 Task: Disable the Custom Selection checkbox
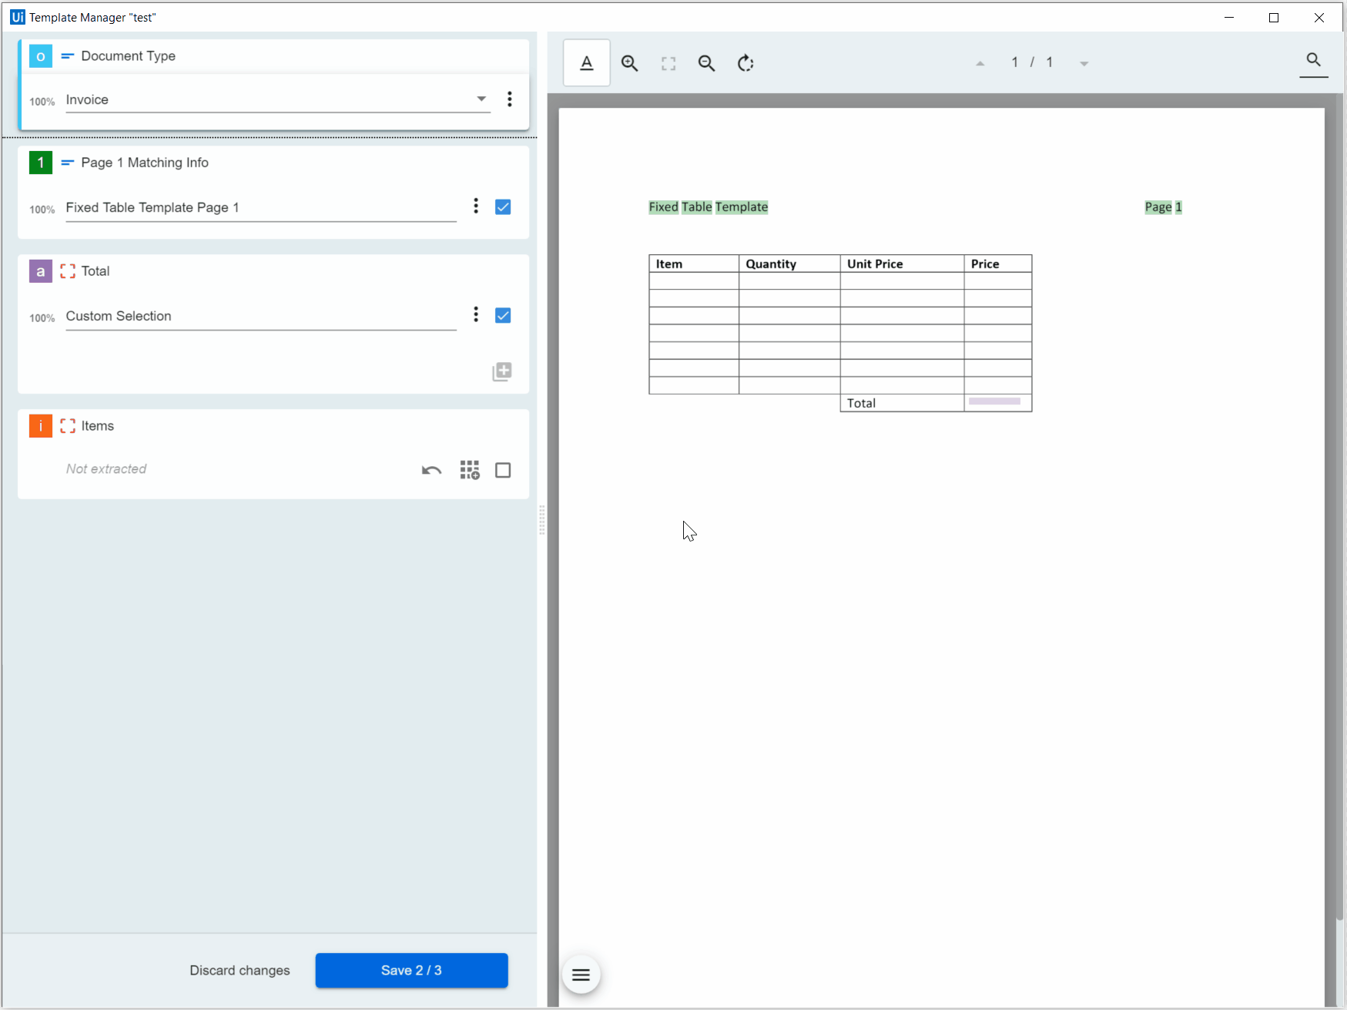[x=503, y=315]
